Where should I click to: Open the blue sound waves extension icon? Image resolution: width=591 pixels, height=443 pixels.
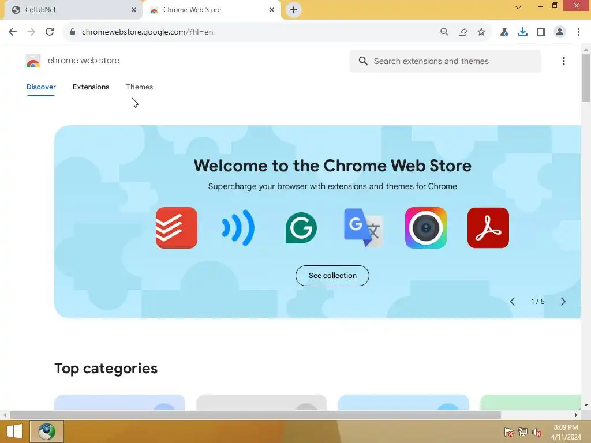pyautogui.click(x=238, y=228)
